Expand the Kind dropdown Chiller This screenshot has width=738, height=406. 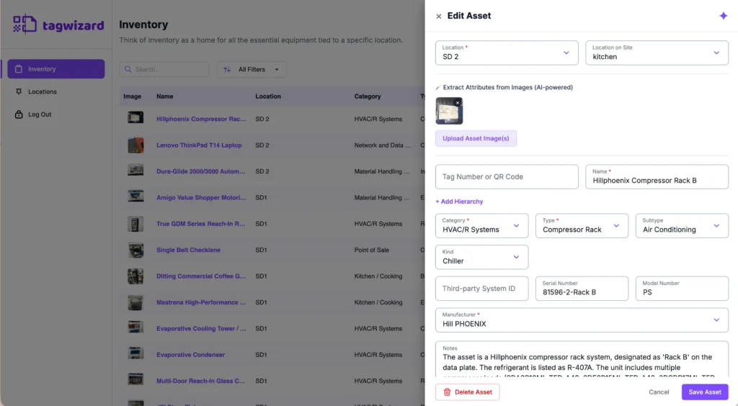481,257
